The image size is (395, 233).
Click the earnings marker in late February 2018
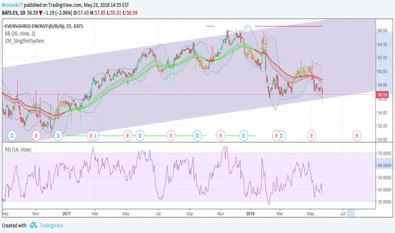276,136
